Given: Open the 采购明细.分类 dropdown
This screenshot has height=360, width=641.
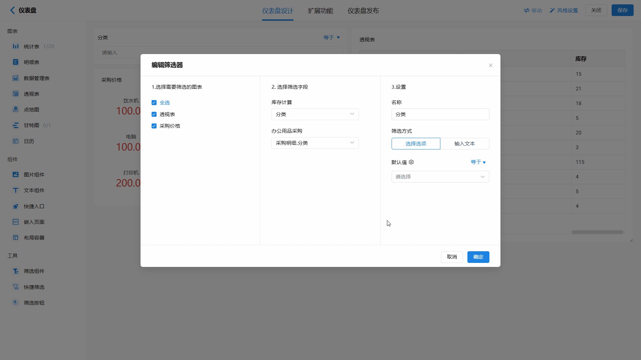Looking at the screenshot, I should click(x=315, y=143).
